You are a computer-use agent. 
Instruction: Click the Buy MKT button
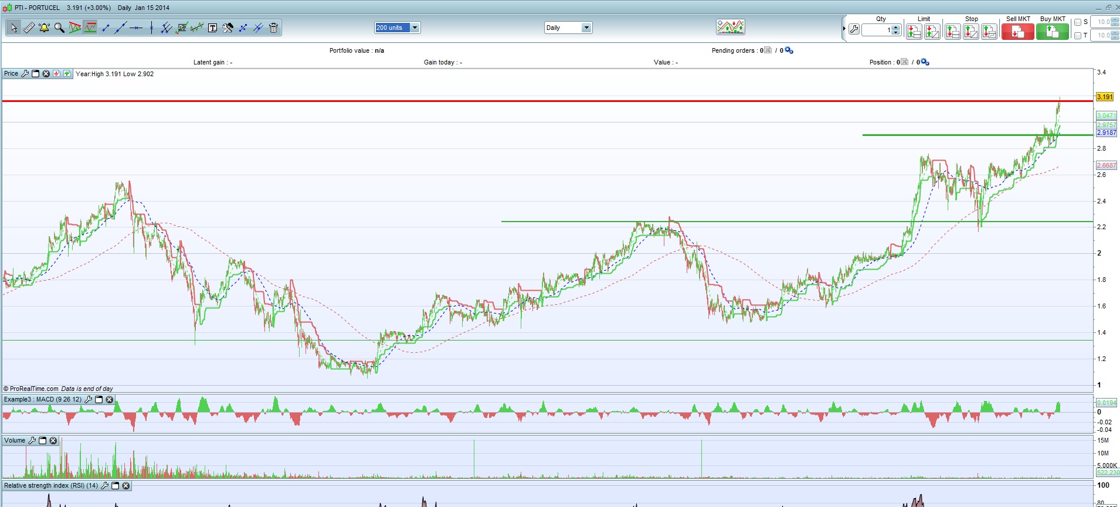point(1052,32)
